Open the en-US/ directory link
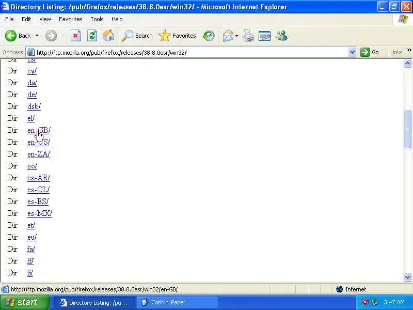Image resolution: width=413 pixels, height=310 pixels. coord(39,142)
